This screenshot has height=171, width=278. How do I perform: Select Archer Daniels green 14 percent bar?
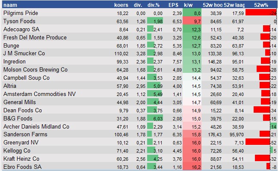[x=273, y=126]
